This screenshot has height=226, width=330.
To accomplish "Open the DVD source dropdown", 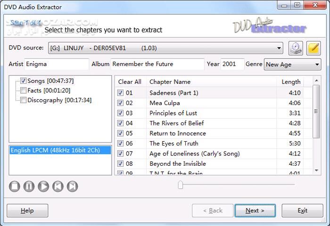I will point(165,48).
